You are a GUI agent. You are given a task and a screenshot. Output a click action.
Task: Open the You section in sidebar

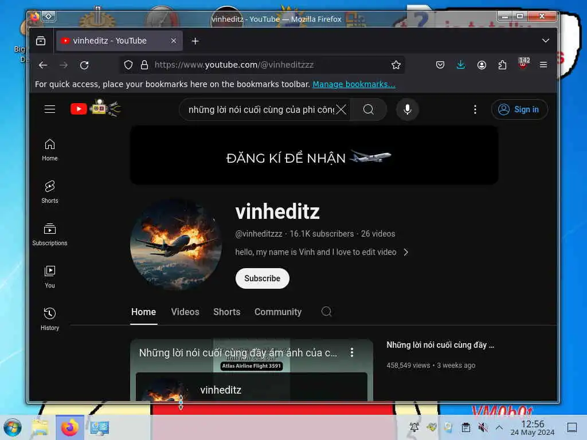(x=50, y=277)
